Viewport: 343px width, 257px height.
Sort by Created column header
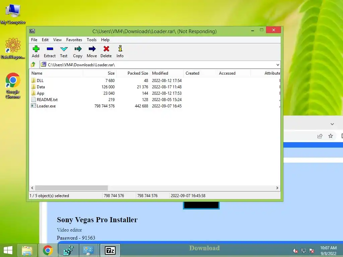click(200, 73)
